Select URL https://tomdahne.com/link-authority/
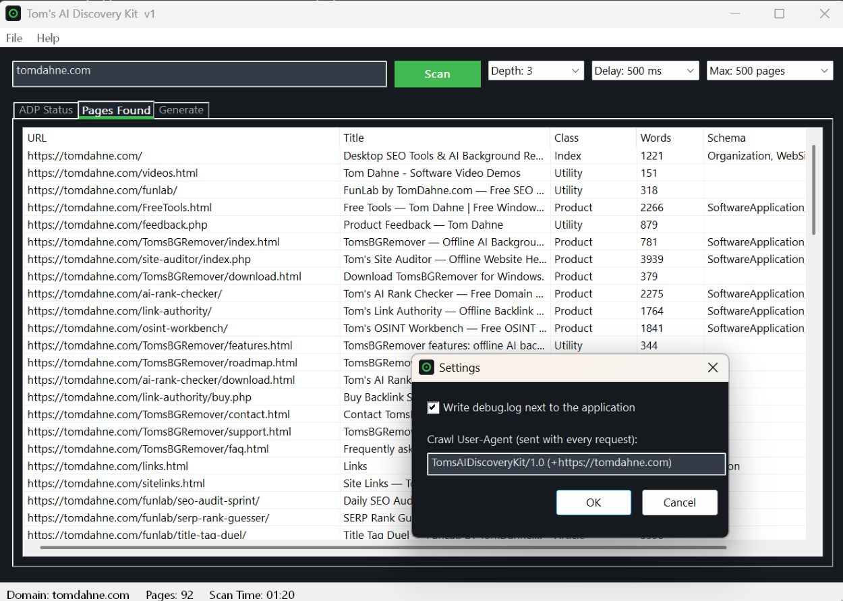This screenshot has width=843, height=601. click(119, 311)
